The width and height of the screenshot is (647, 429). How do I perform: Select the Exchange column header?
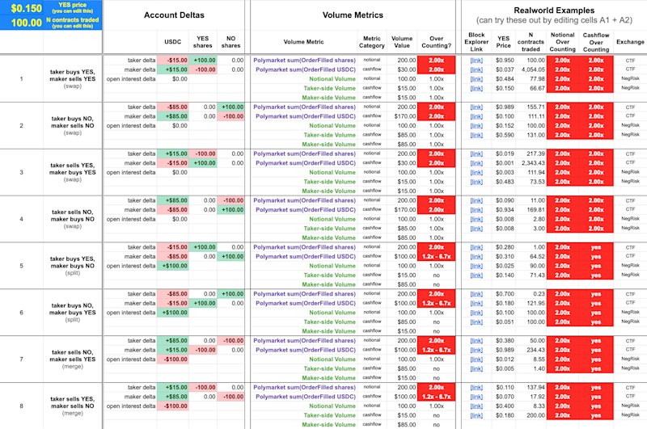point(630,42)
